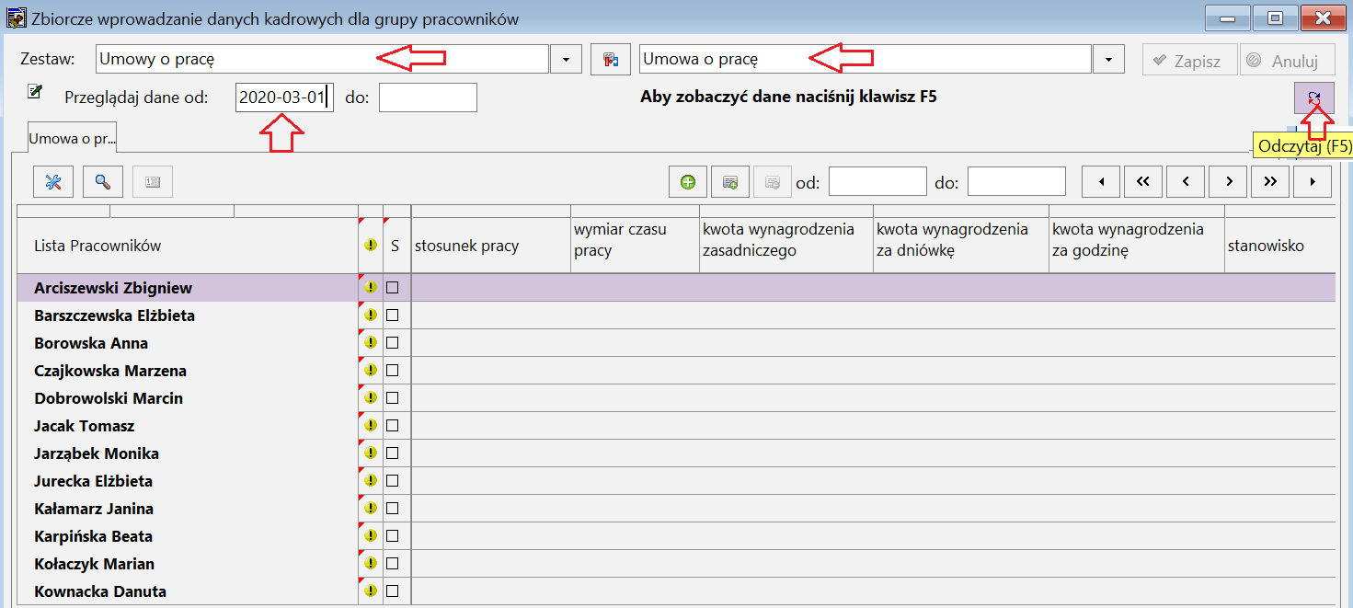Click the Anuluj button

pos(1288,61)
